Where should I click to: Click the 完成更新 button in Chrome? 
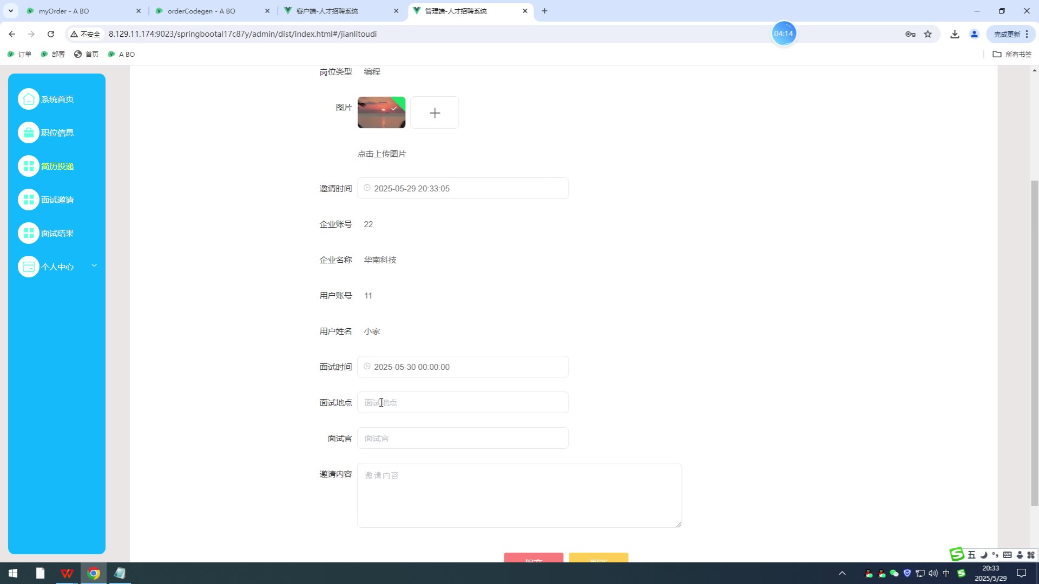1007,34
